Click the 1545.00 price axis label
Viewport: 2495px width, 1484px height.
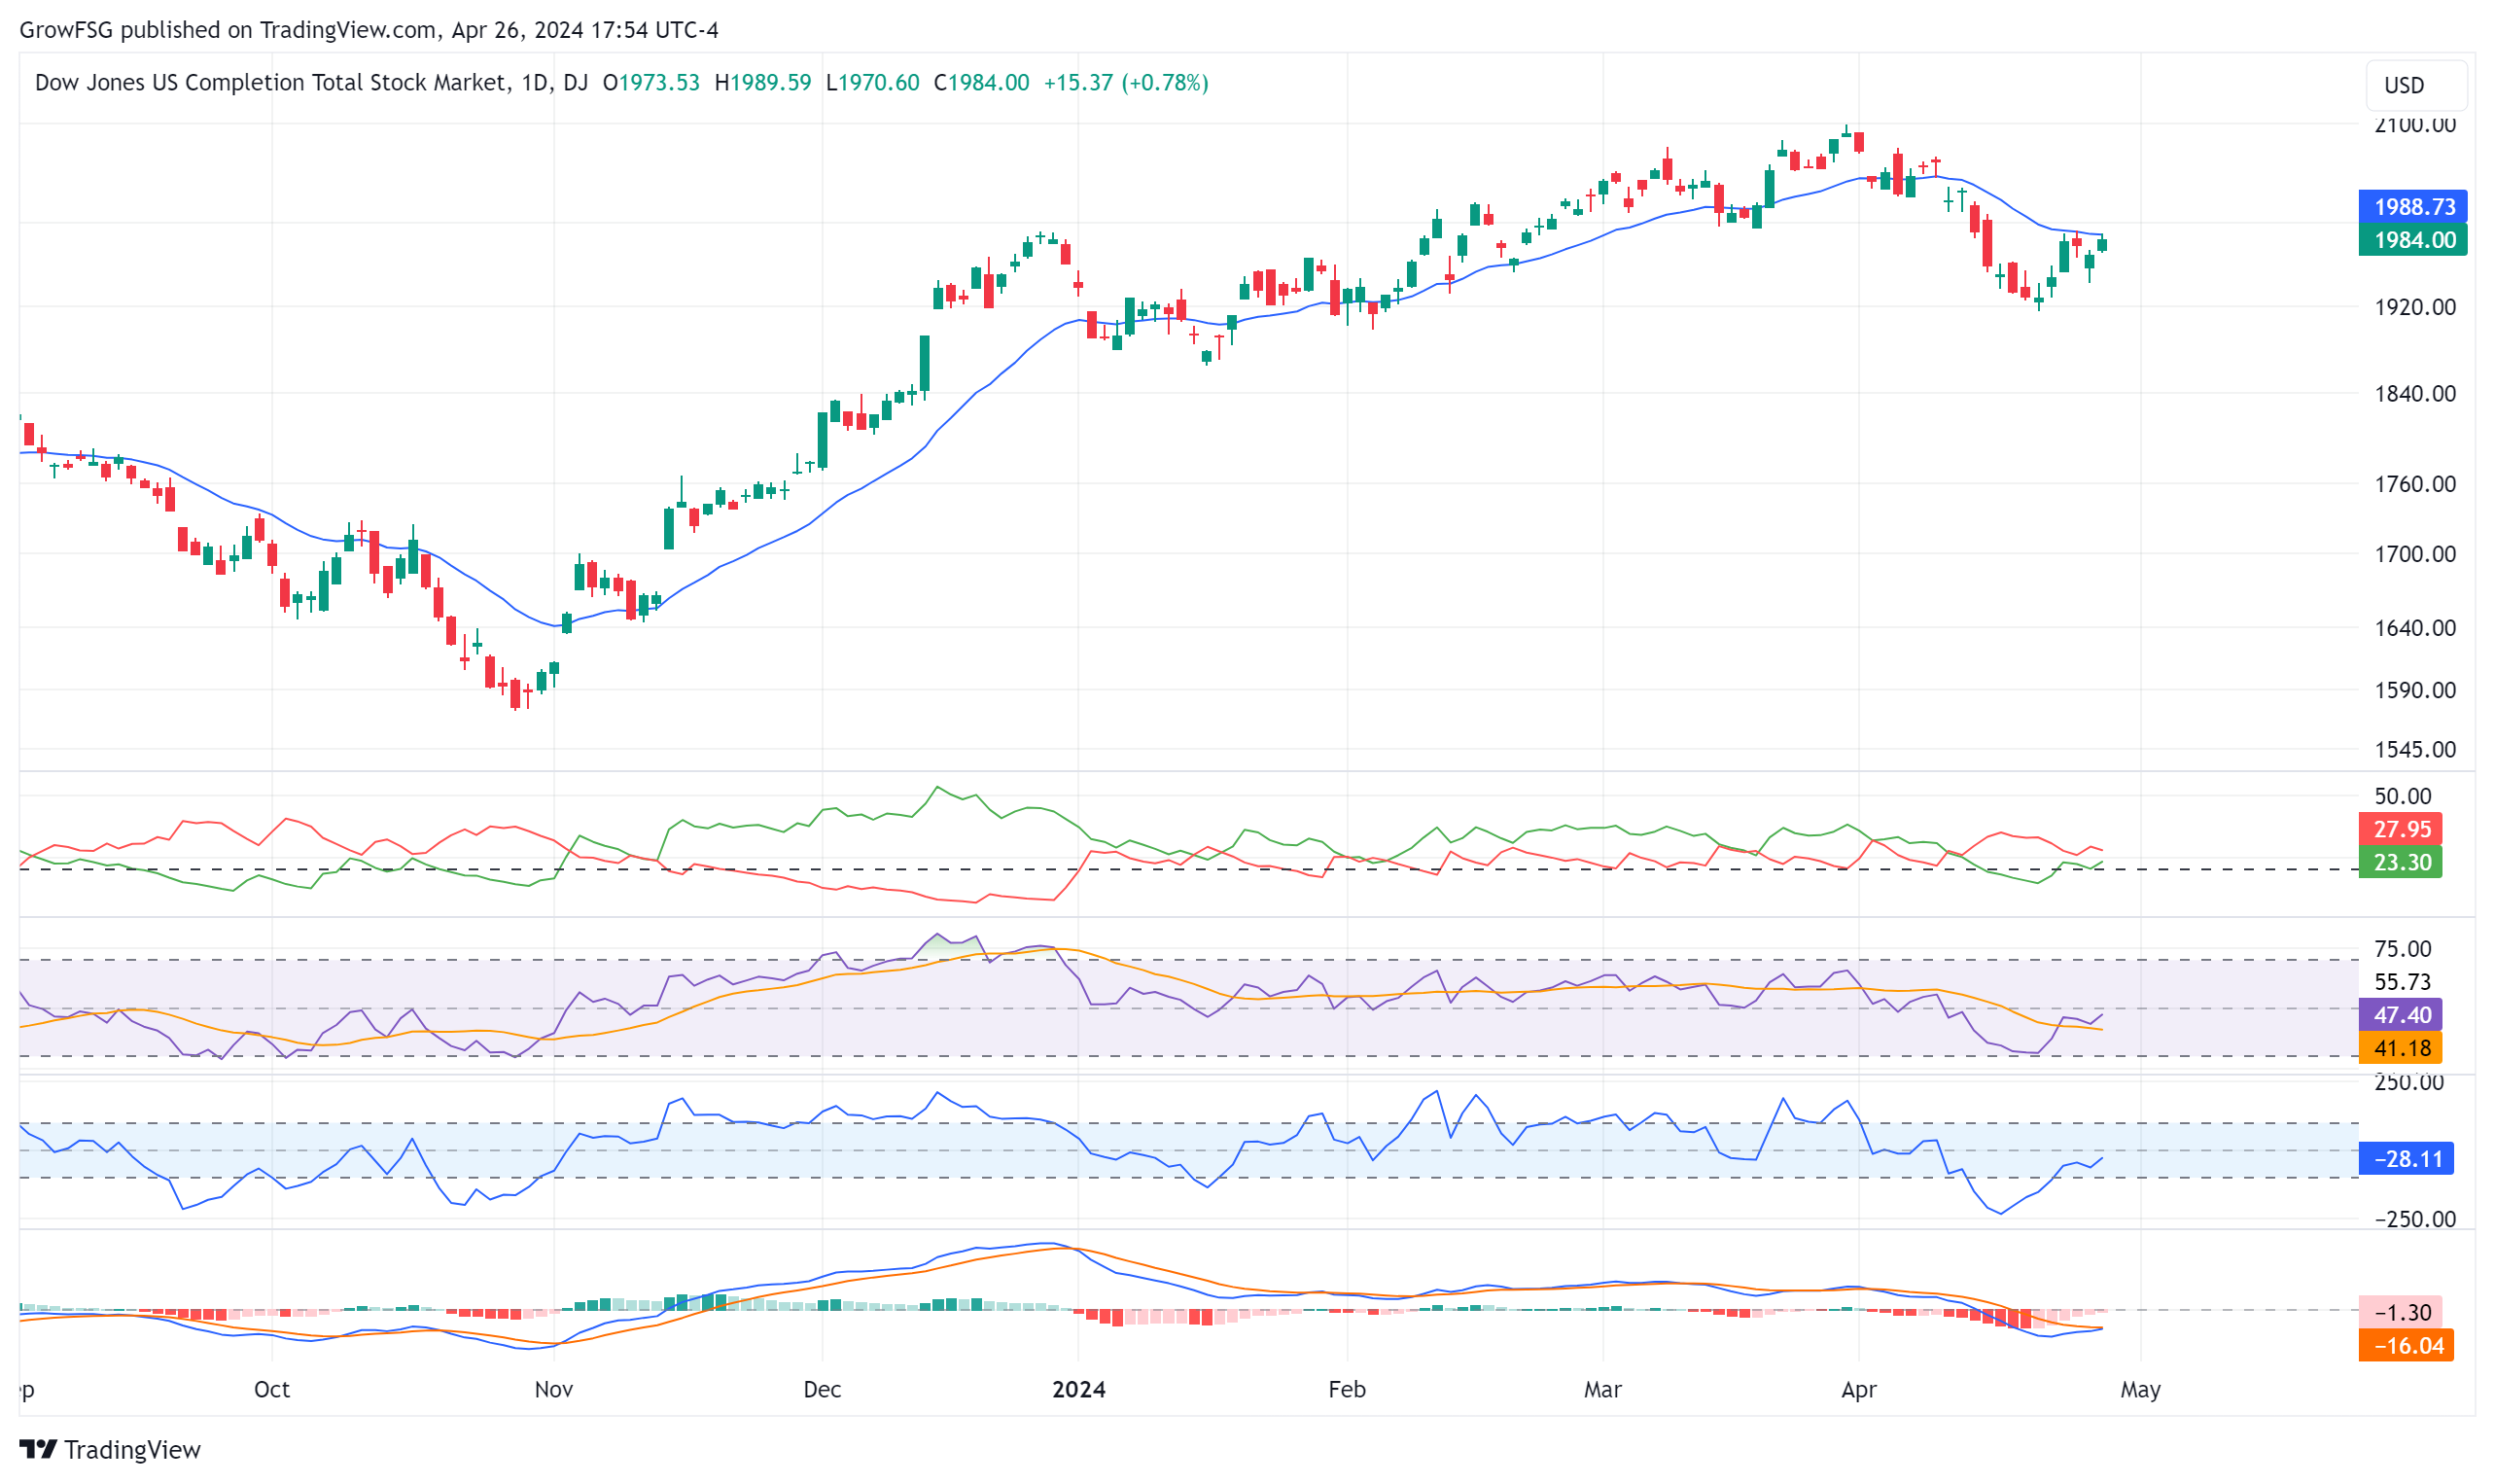coord(2414,749)
